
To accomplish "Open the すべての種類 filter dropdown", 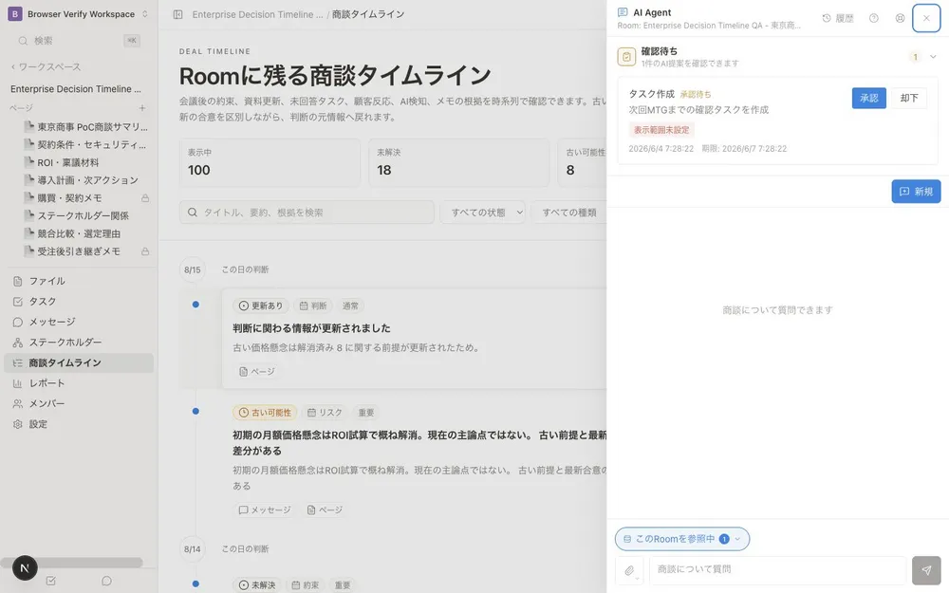I will tap(568, 213).
